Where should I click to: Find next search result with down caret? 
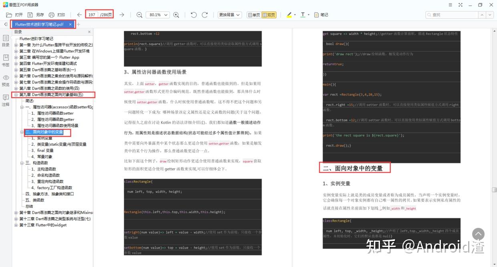(490, 15)
